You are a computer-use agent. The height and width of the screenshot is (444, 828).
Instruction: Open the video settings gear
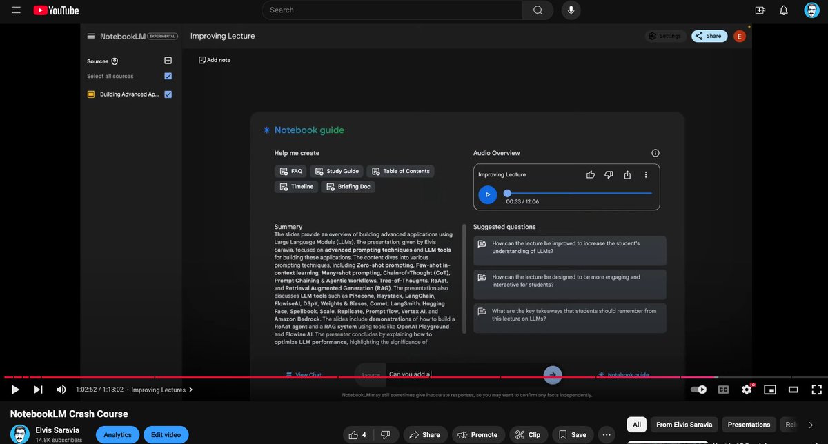pyautogui.click(x=747, y=390)
